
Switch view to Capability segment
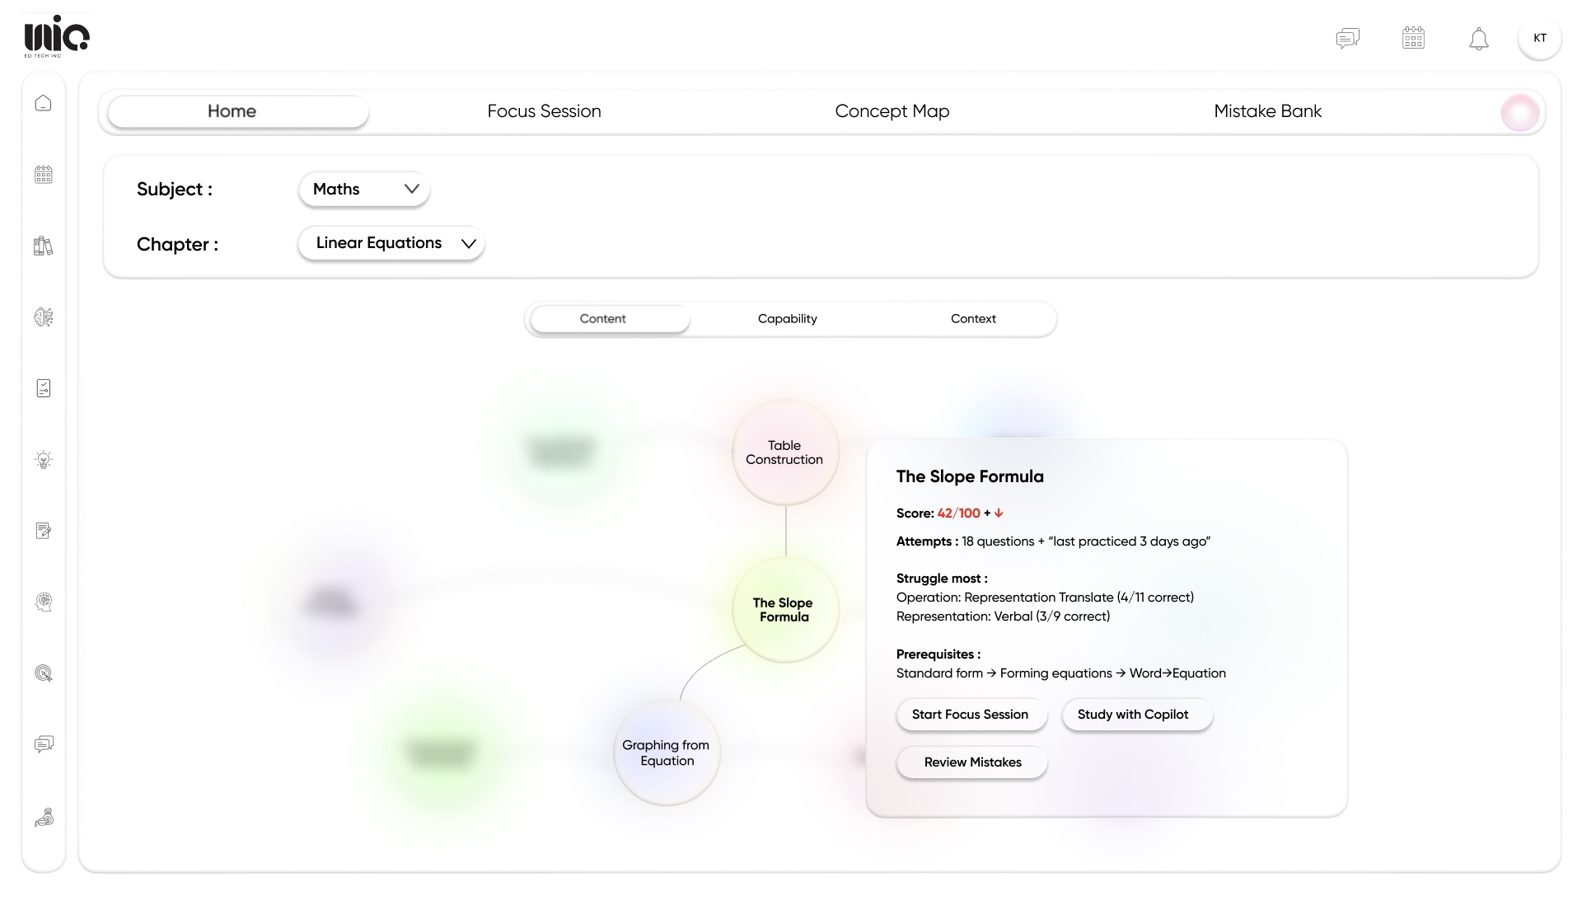click(x=787, y=319)
